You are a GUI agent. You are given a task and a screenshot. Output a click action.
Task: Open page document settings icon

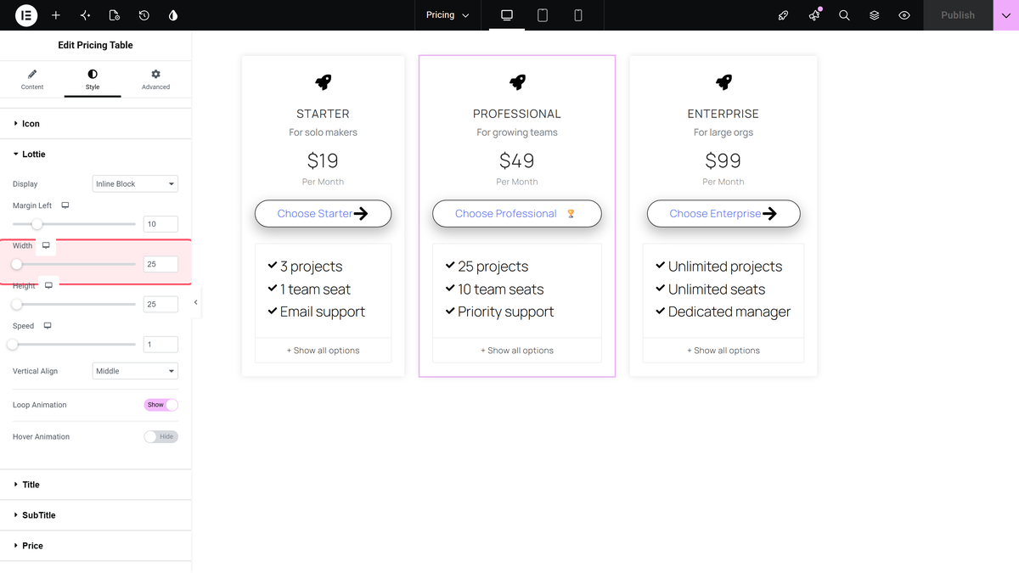115,15
